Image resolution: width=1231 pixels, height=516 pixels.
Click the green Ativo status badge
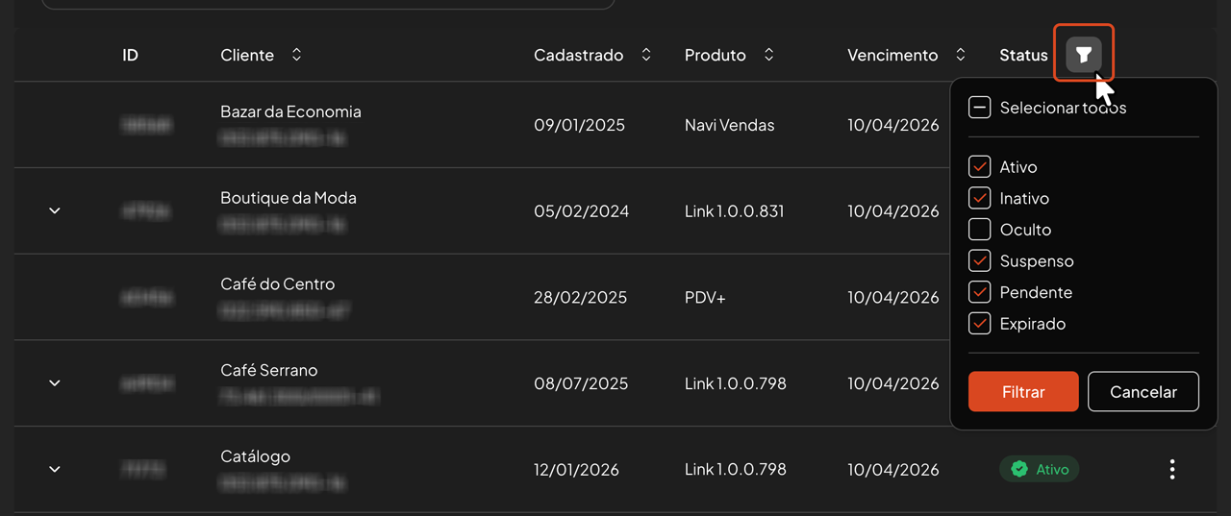1040,469
